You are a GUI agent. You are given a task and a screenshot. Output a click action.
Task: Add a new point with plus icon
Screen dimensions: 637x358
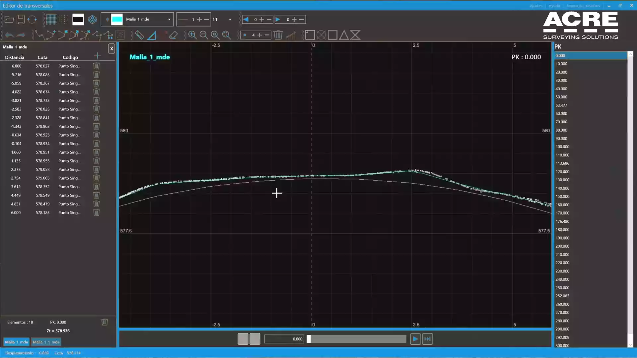click(x=97, y=56)
